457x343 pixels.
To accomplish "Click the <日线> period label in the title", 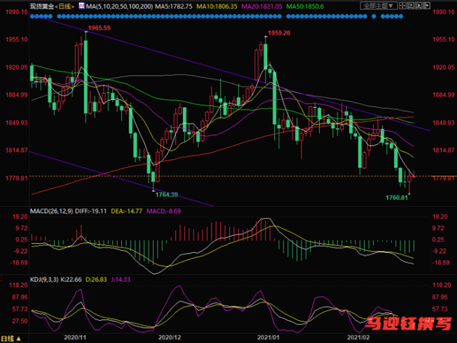I will (65, 6).
